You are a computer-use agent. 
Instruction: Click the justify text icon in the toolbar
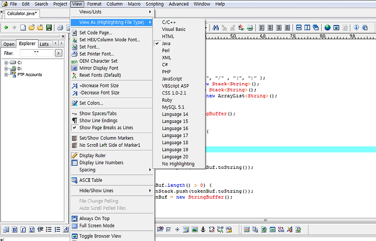(287, 28)
